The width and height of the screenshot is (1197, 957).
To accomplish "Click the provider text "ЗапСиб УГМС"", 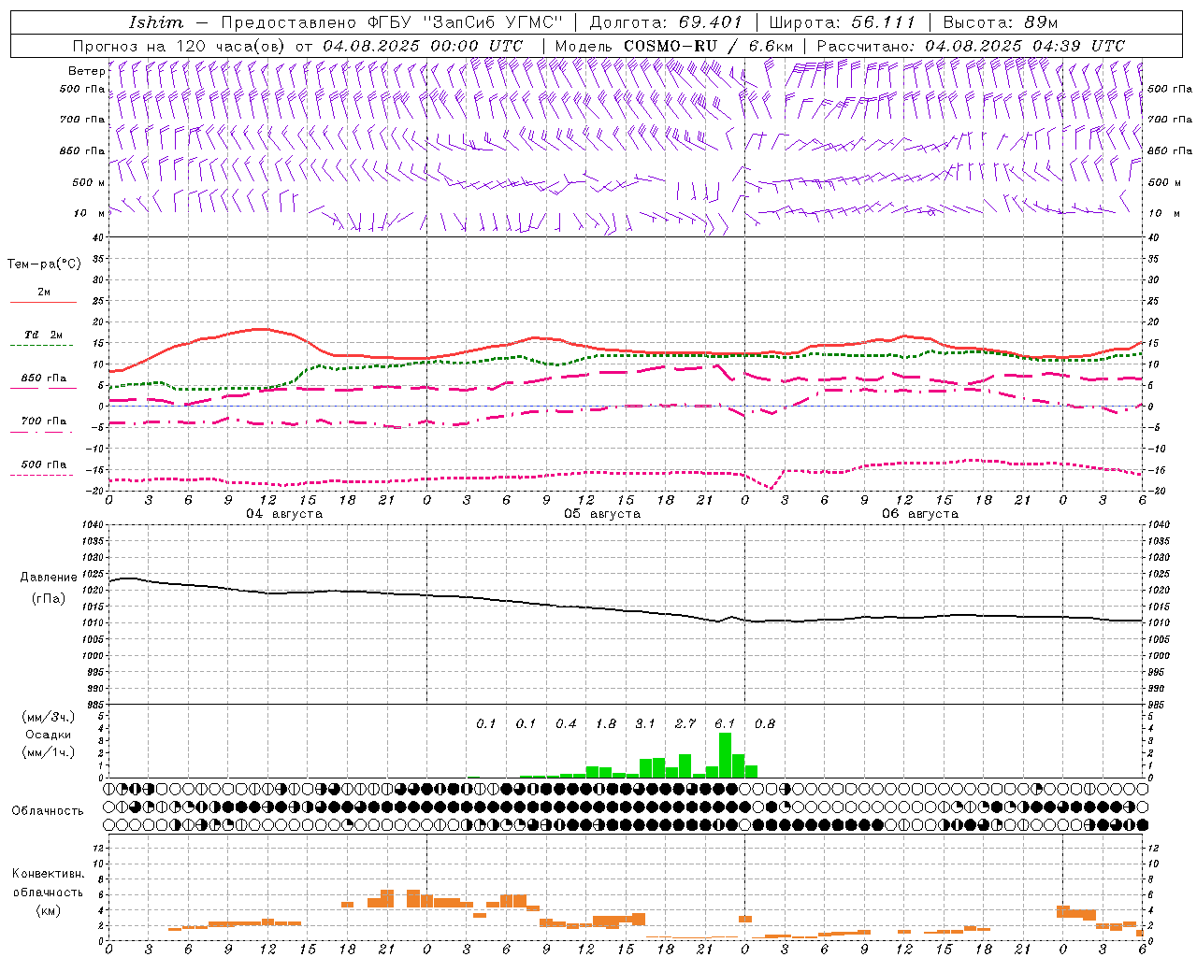I will [x=492, y=22].
